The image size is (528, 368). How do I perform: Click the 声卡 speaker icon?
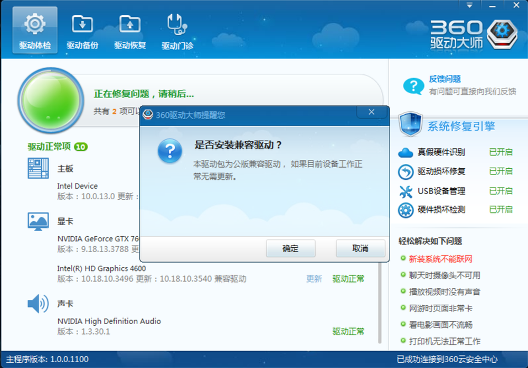point(38,303)
